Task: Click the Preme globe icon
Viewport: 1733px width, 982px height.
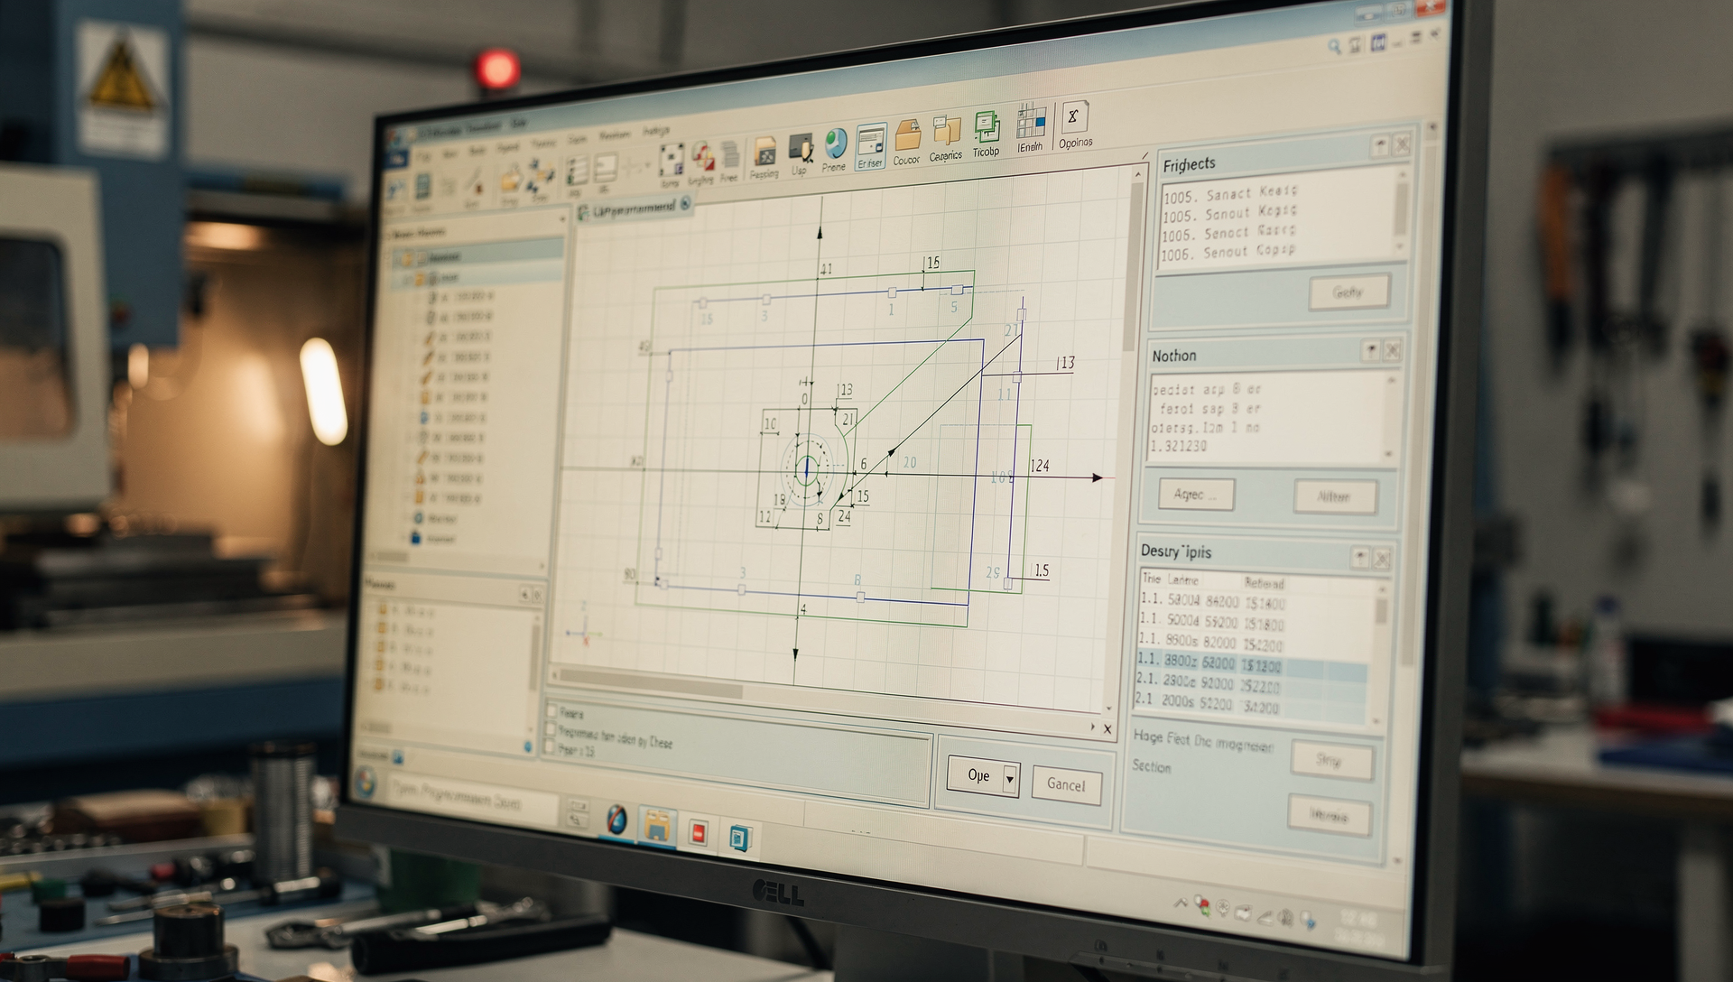Action: pyautogui.click(x=835, y=144)
